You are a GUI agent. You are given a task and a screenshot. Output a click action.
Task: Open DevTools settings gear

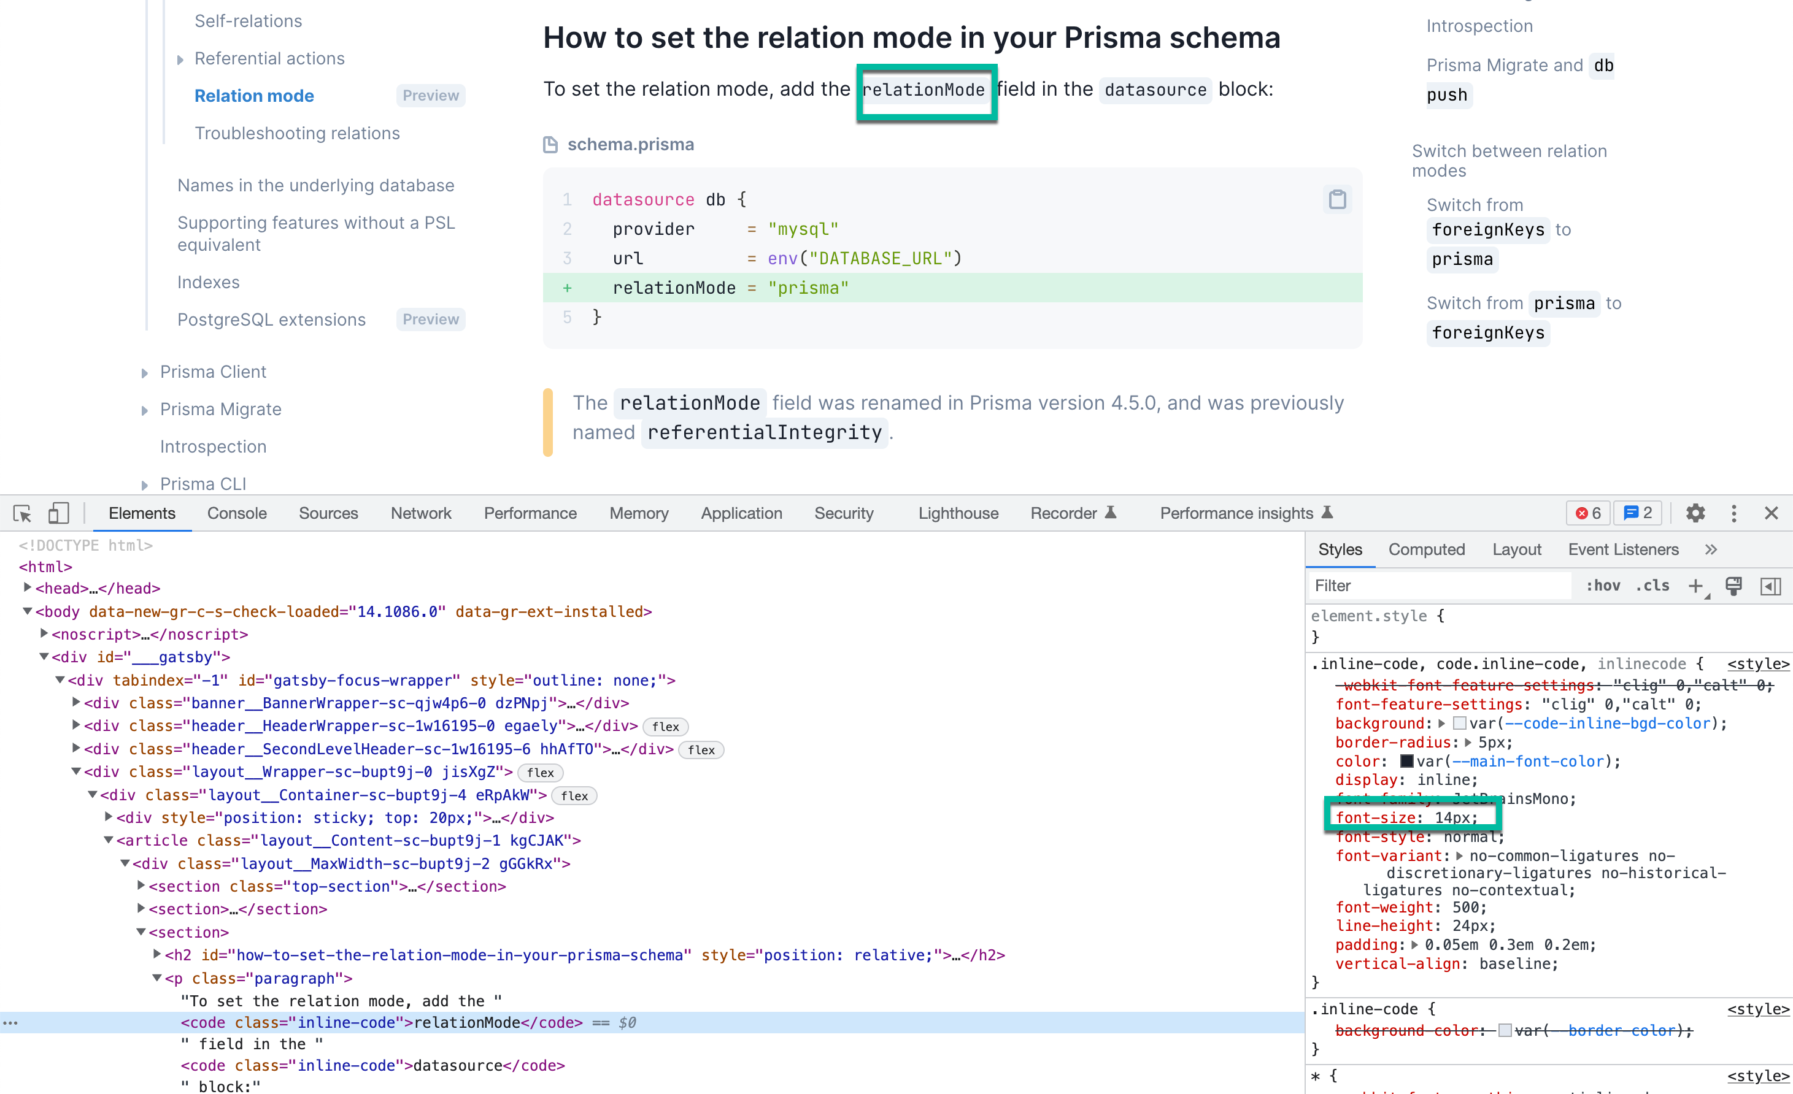tap(1695, 513)
